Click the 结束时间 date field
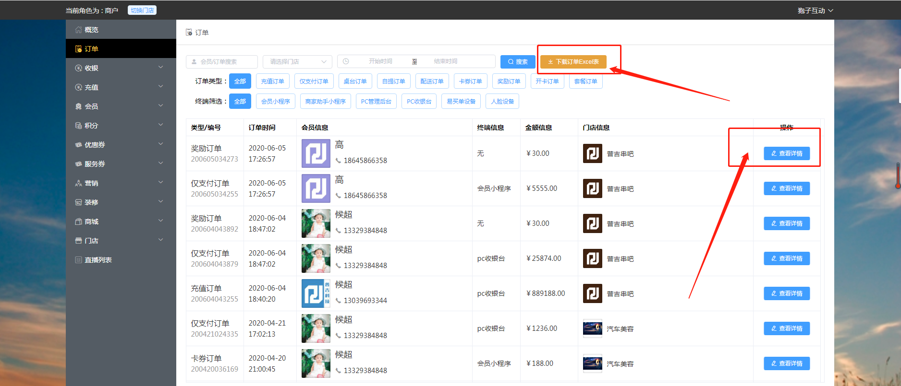Screen dimensions: 901x386 tap(446, 62)
